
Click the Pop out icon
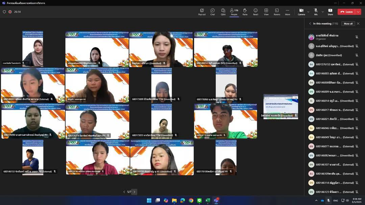pos(202,12)
